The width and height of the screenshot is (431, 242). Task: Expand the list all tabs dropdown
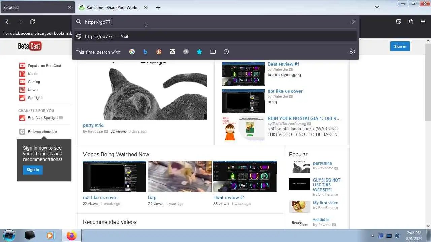(377, 7)
